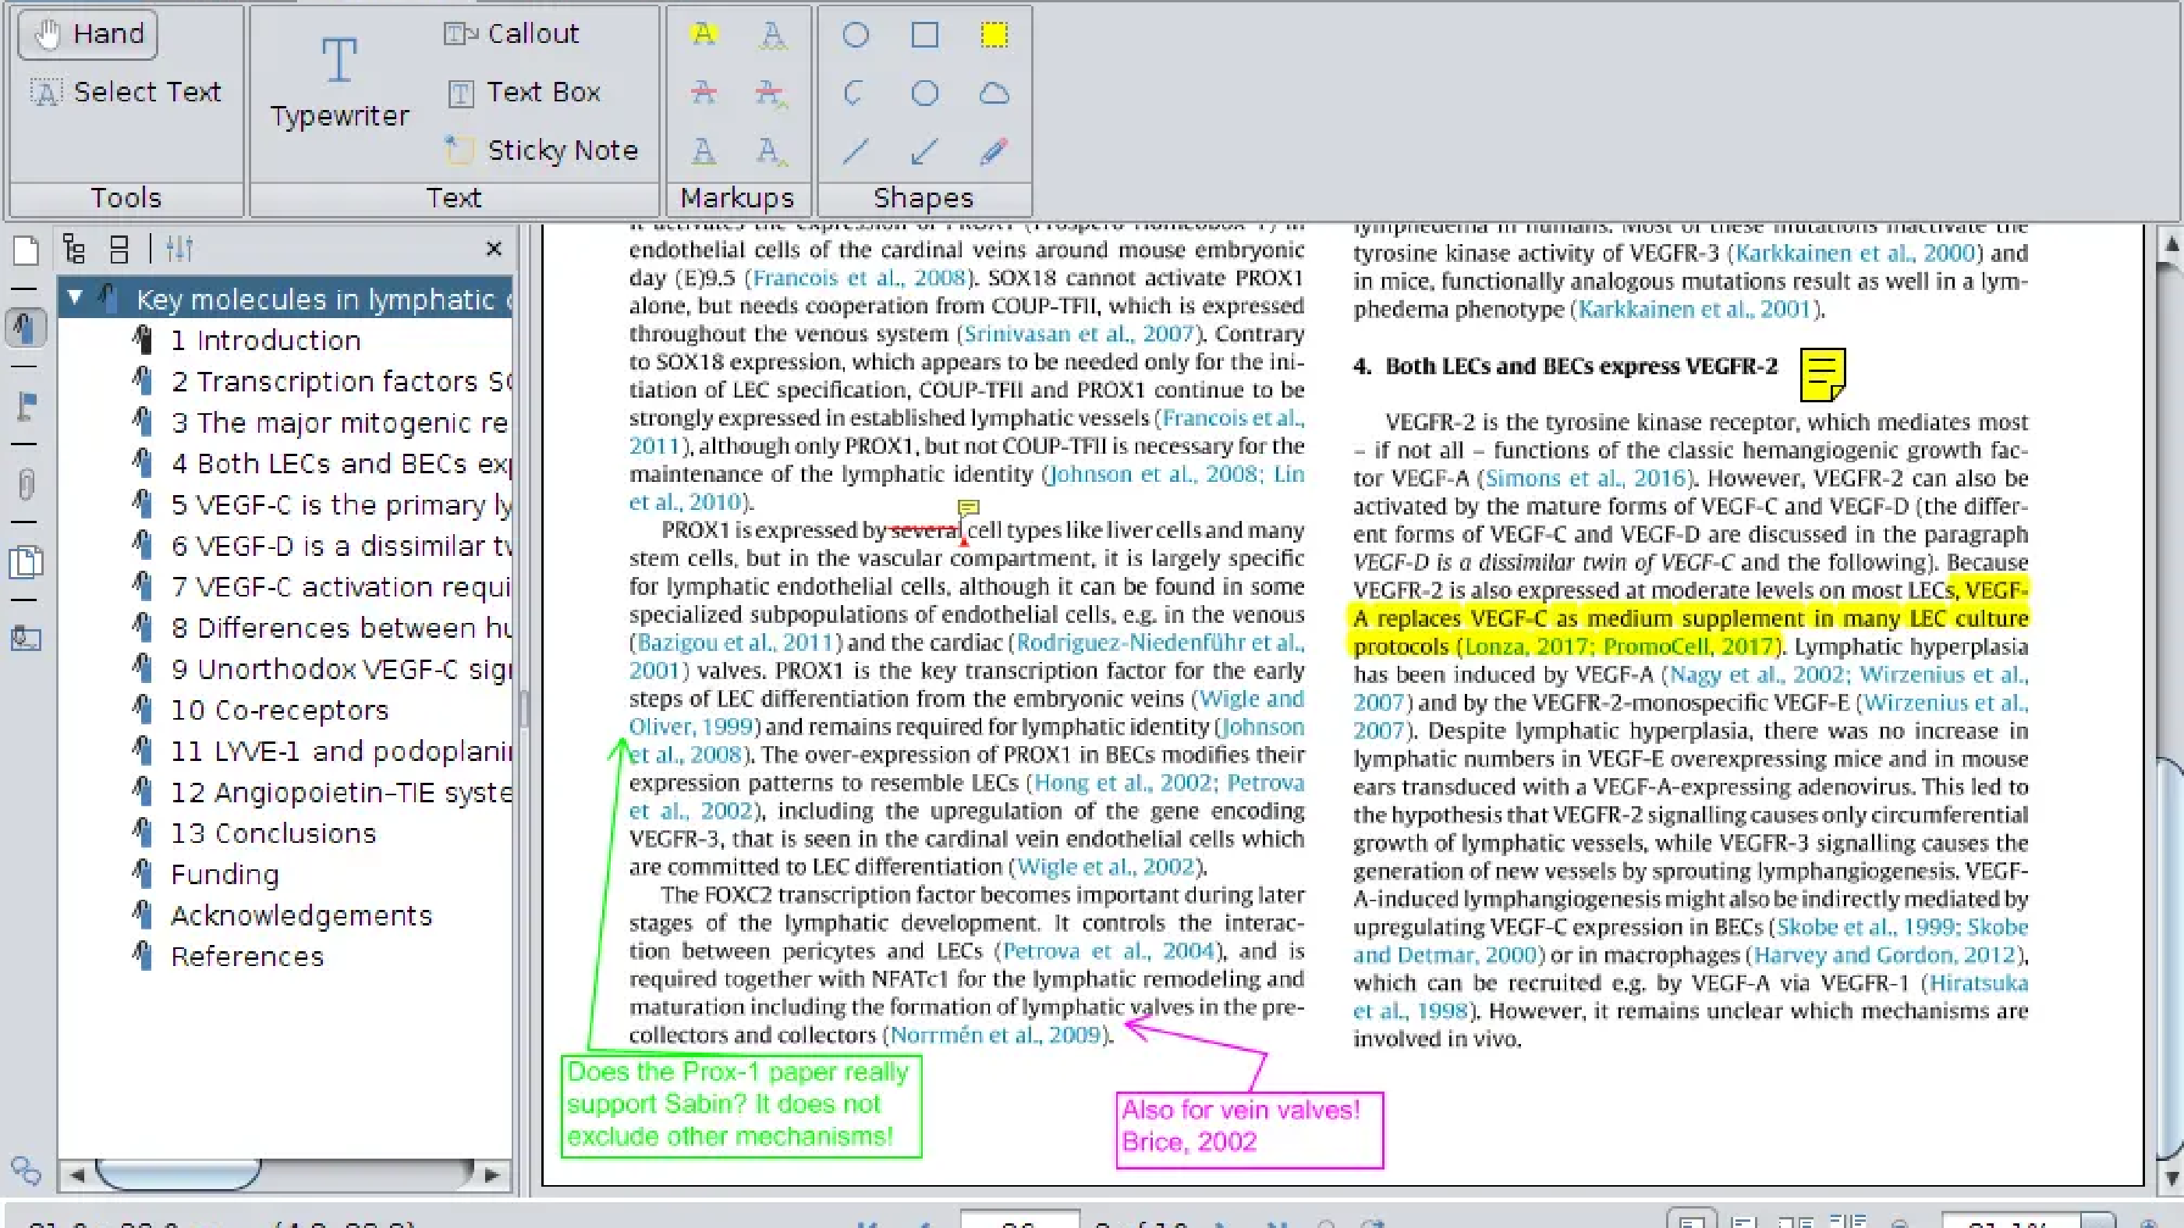Image resolution: width=2184 pixels, height=1228 pixels.
Task: Select the Circle shape tool
Action: 856,35
